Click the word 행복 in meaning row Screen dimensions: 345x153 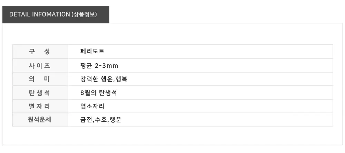pos(123,79)
